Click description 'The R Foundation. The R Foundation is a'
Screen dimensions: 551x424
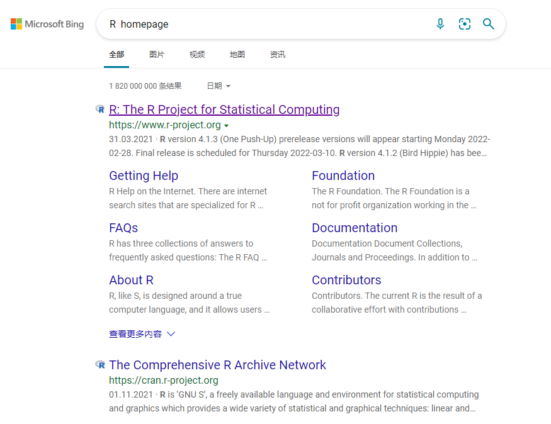pyautogui.click(x=394, y=198)
